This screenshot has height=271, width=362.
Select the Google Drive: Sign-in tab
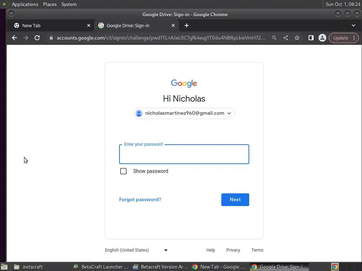point(136,25)
